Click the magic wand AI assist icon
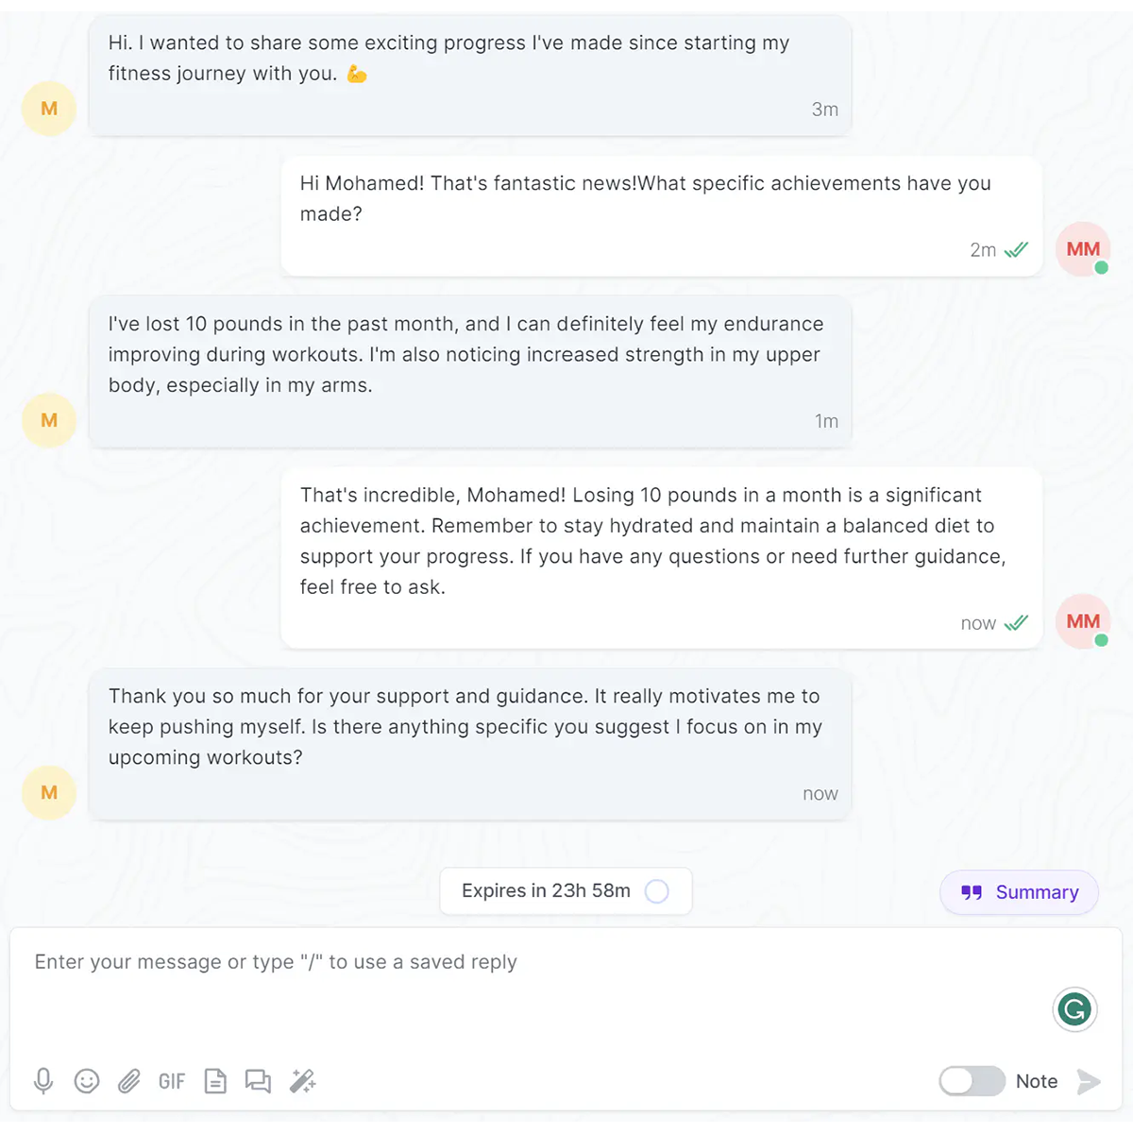The width and height of the screenshot is (1133, 1133). pos(302,1081)
